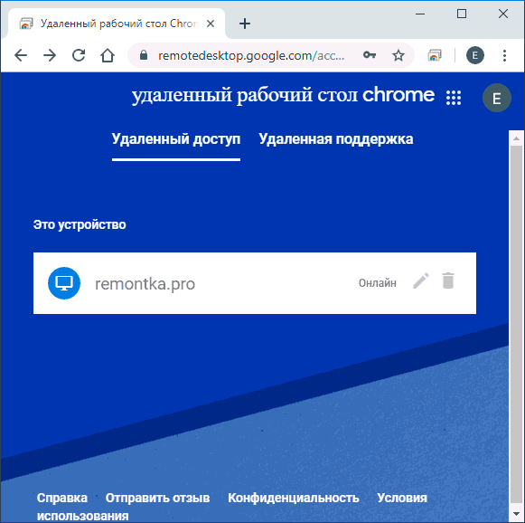Click the remontka.pro device name
The width and height of the screenshot is (525, 523).
tap(145, 284)
